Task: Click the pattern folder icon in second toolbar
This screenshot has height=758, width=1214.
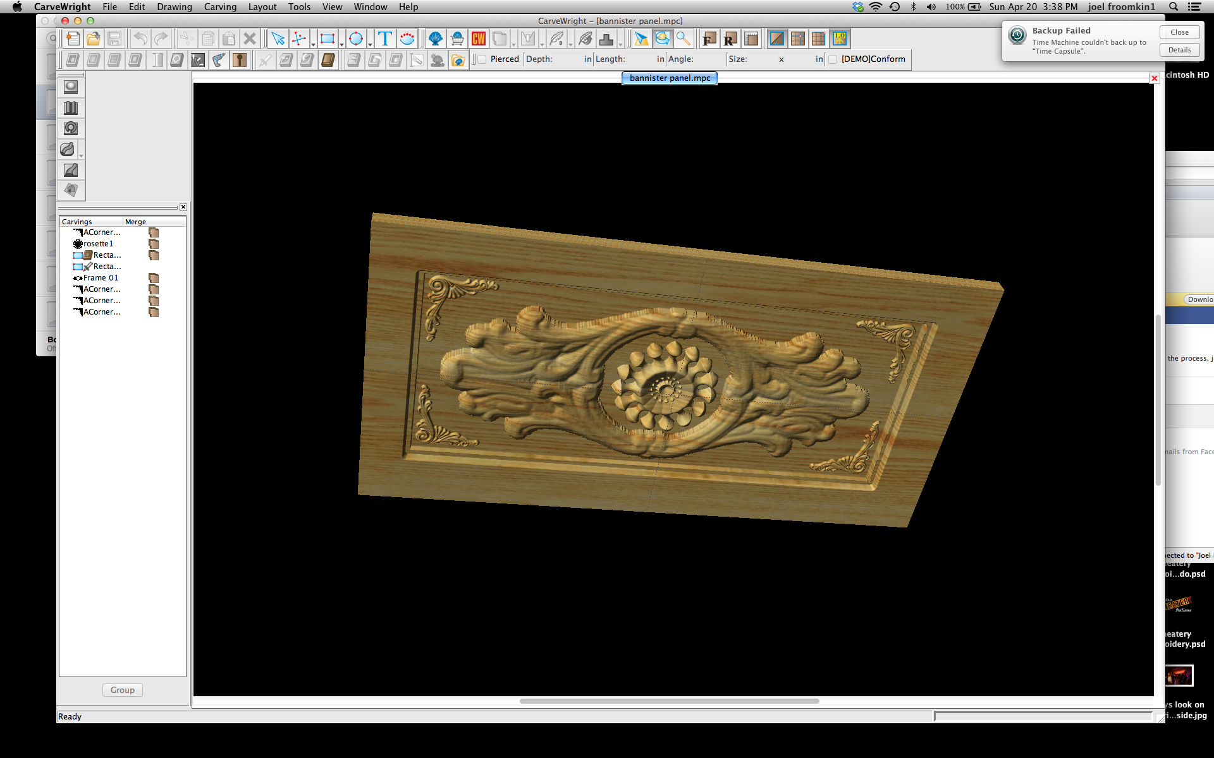Action: pyautogui.click(x=458, y=60)
